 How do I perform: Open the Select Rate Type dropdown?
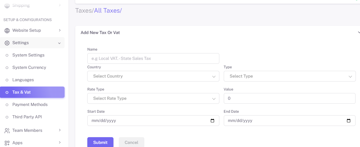pos(153,98)
